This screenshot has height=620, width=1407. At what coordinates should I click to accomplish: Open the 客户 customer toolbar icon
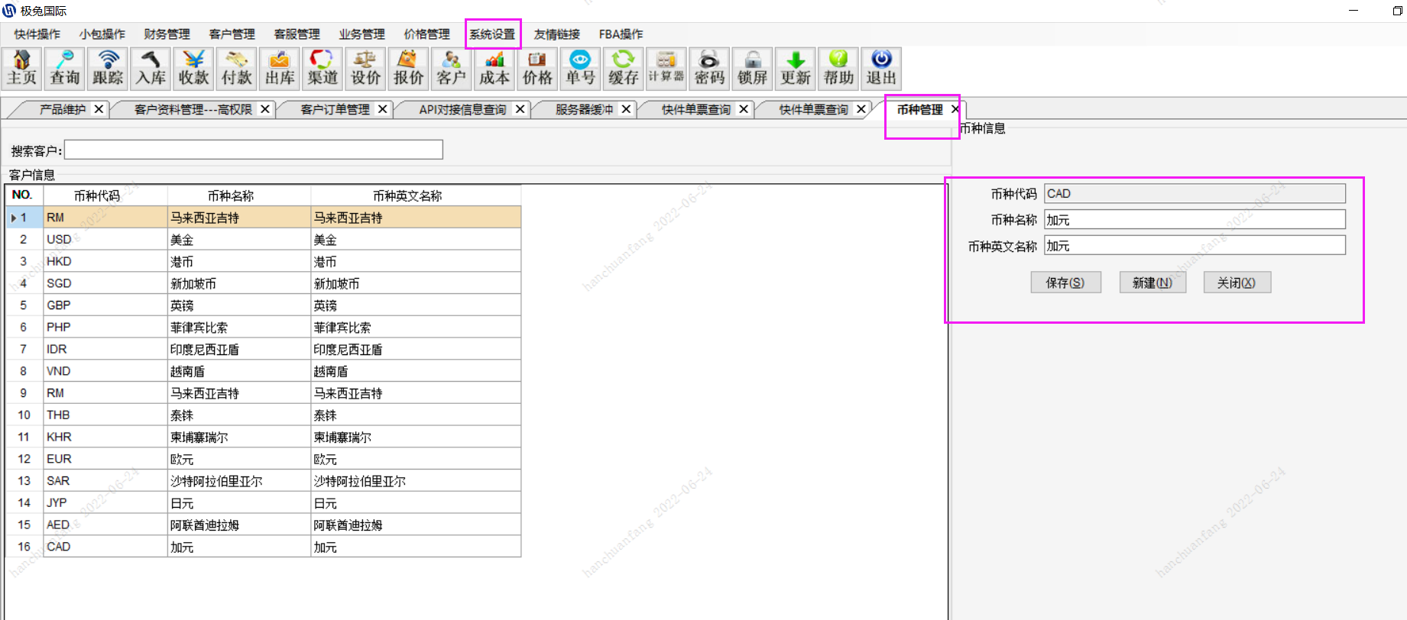click(x=451, y=69)
